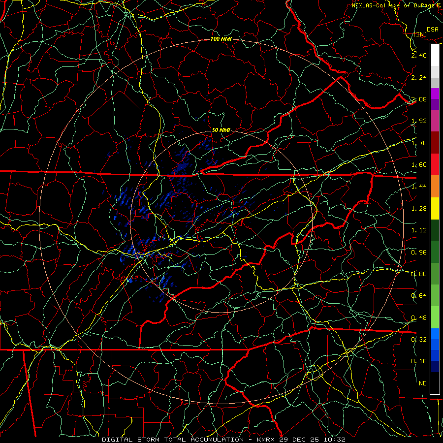Click the 1.60 legend value
The width and height of the screenshot is (443, 443).
click(x=419, y=165)
